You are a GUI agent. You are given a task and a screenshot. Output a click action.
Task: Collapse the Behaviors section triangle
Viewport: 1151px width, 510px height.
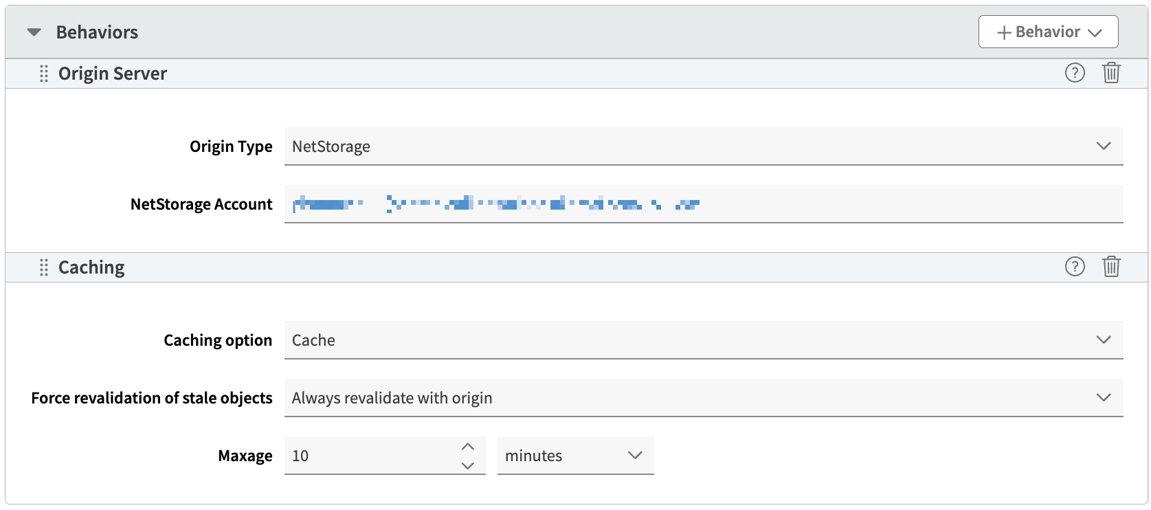tap(34, 32)
